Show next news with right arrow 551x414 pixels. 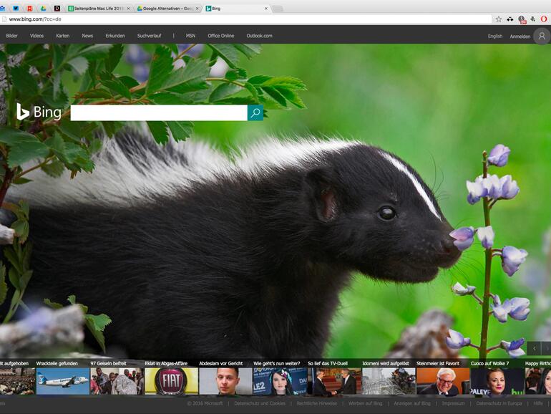coord(547,348)
